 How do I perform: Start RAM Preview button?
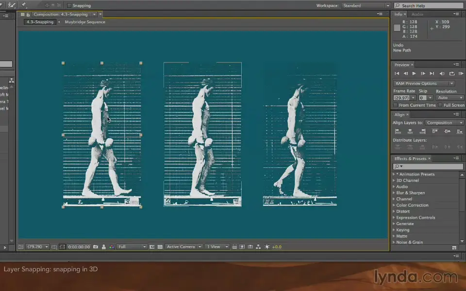pyautogui.click(x=461, y=73)
